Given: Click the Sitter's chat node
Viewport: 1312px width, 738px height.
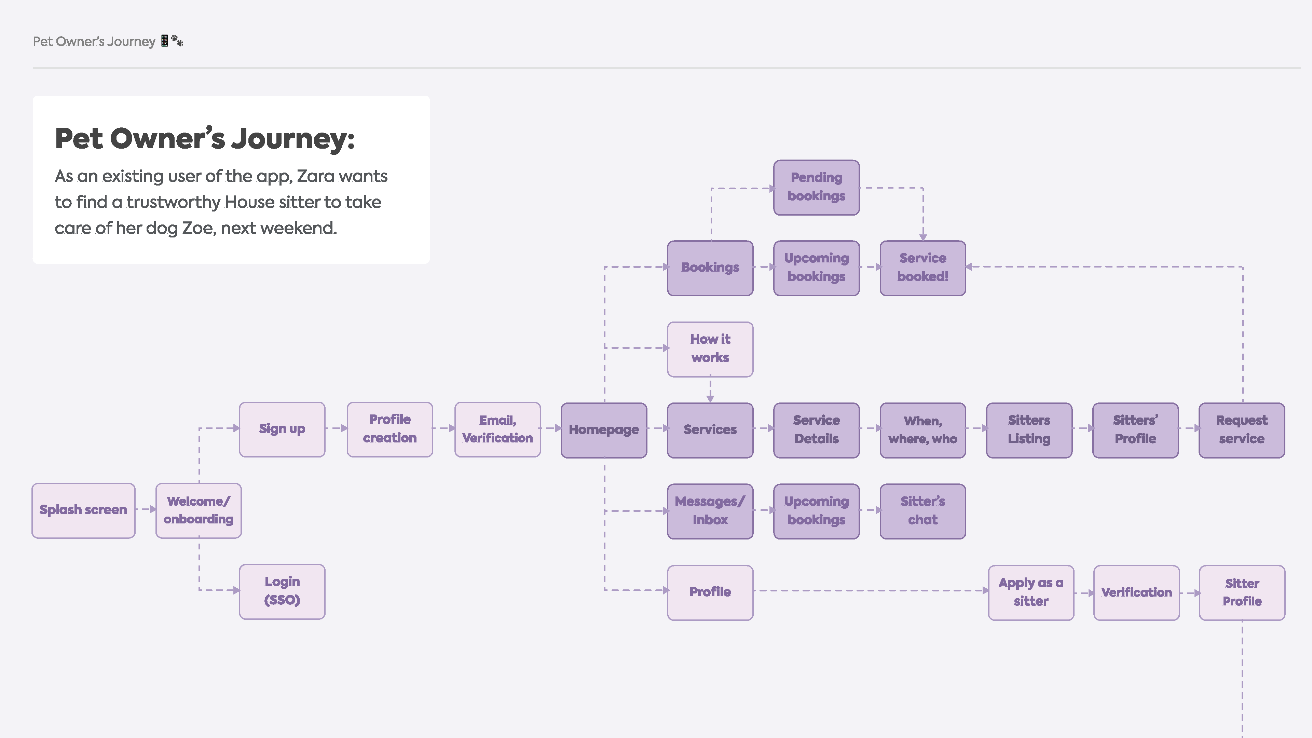Looking at the screenshot, I should [922, 511].
